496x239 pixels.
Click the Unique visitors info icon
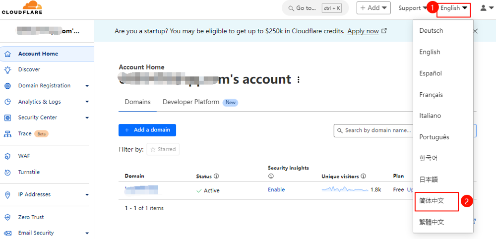tap(364, 176)
